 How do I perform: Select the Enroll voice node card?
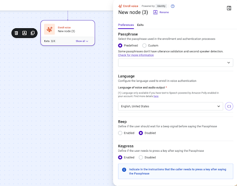tap(68, 33)
